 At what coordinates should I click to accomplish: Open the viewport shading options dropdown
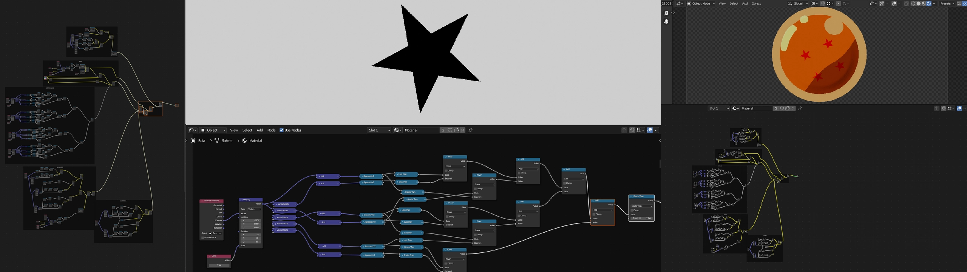pos(934,4)
